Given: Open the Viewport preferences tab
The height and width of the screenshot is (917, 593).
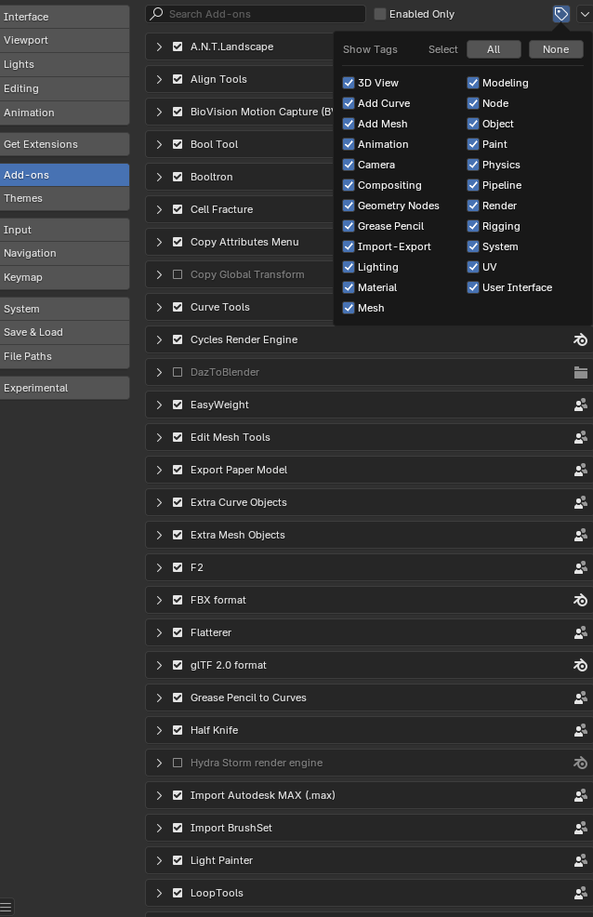Looking at the screenshot, I should [x=64, y=40].
